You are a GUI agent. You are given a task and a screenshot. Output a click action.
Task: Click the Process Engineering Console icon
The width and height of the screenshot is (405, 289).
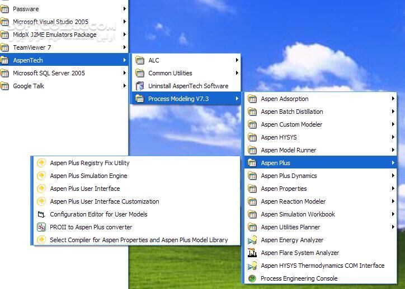[252, 278]
